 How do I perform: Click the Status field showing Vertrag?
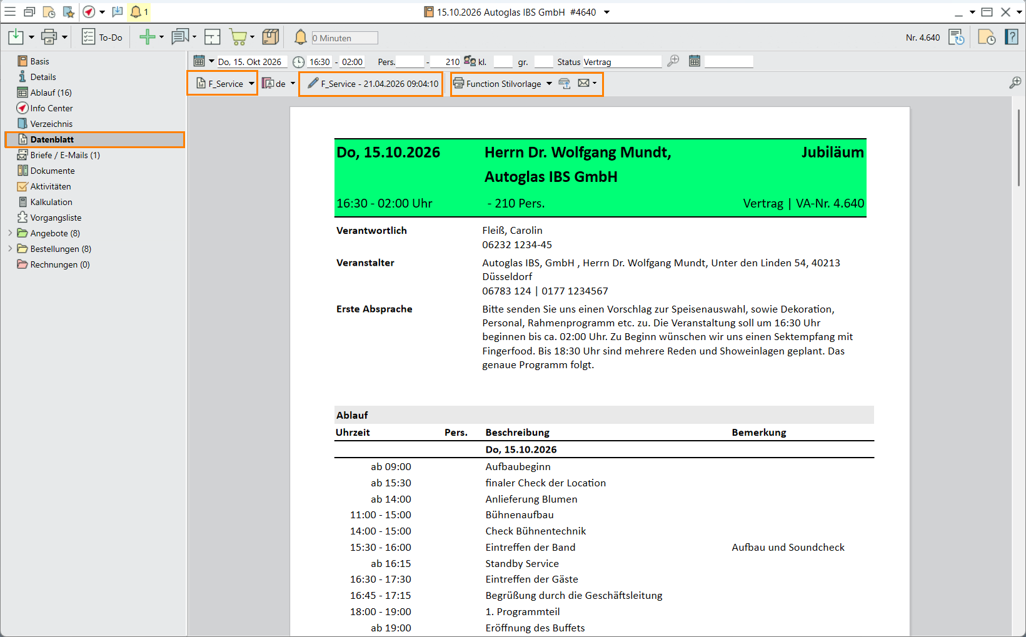[621, 62]
